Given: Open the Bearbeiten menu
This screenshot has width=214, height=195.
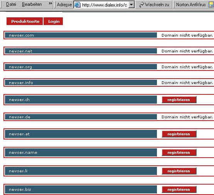Looking at the screenshot, I should [x=32, y=4].
